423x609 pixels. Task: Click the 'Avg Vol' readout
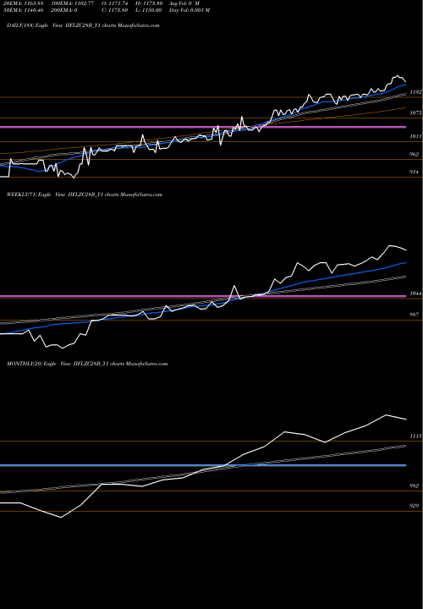[184, 3]
